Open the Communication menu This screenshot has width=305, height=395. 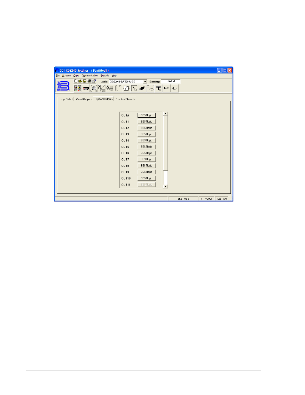(x=90, y=75)
